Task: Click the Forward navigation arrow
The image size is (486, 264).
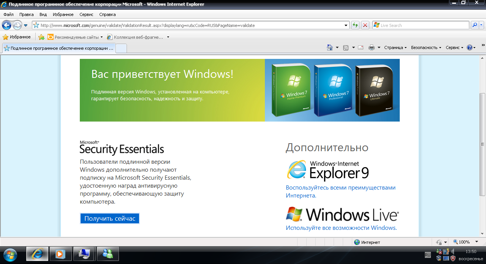Action: (17, 25)
